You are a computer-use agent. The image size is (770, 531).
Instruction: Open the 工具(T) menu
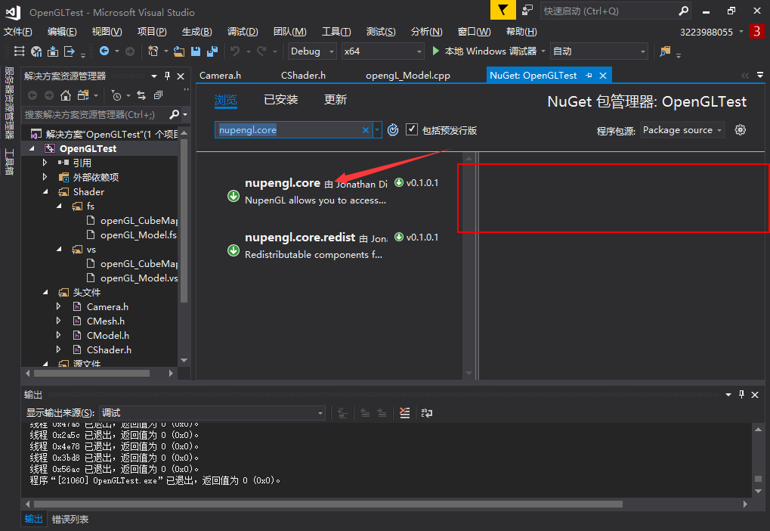pyautogui.click(x=336, y=32)
